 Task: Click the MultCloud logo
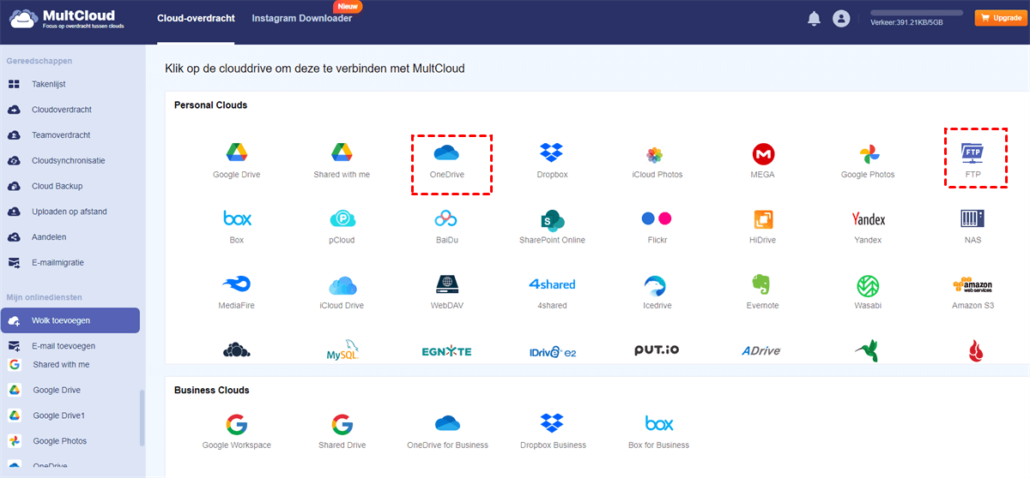[68, 19]
